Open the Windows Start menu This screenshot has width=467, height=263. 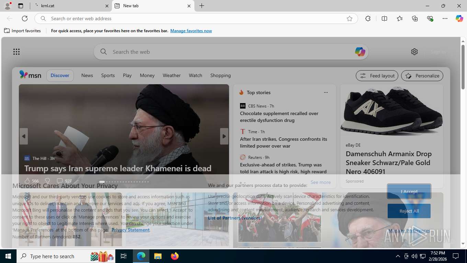click(8, 256)
